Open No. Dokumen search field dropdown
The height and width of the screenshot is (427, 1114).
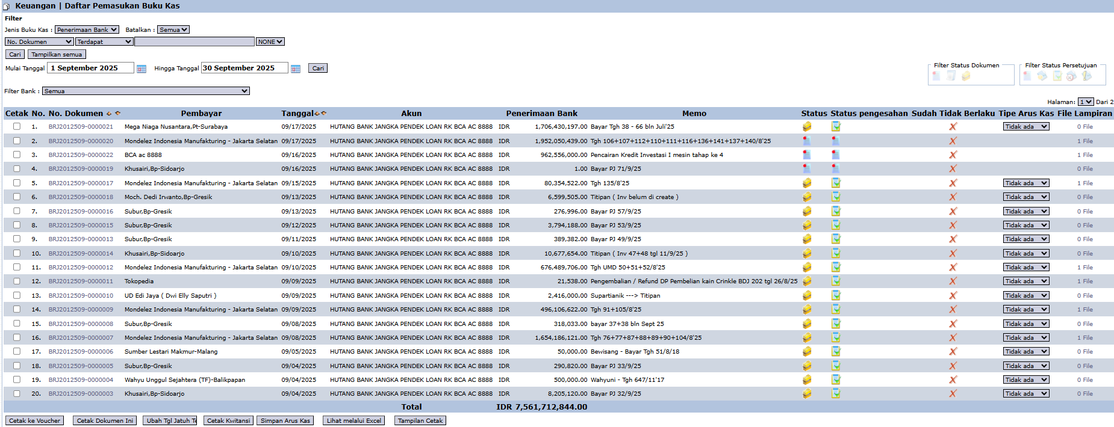[x=39, y=41]
